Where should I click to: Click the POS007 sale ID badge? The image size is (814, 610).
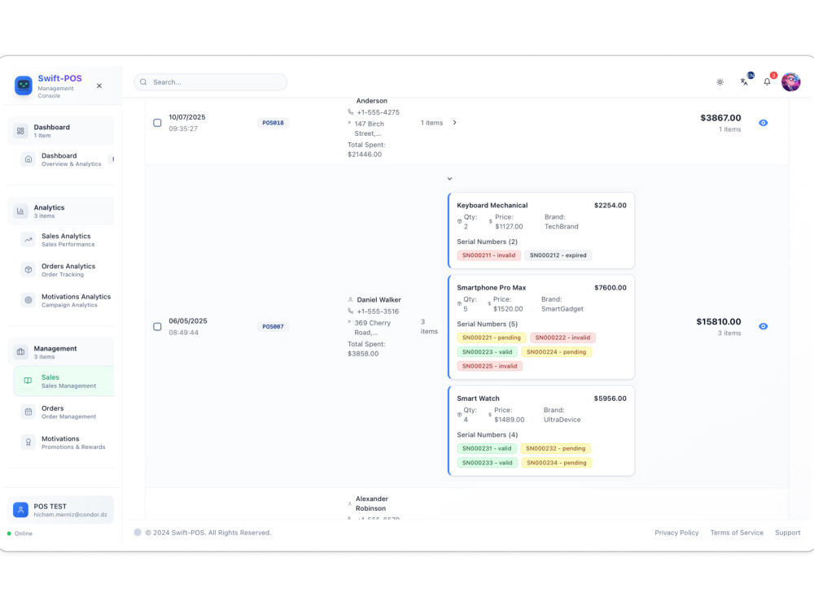click(273, 326)
